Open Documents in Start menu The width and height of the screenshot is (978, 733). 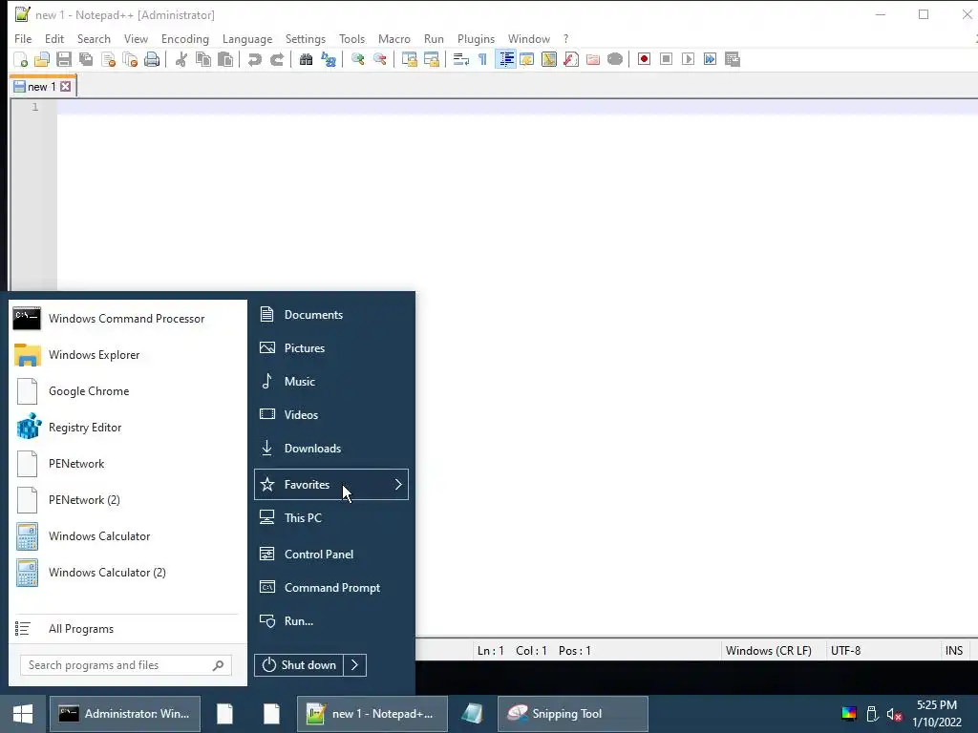click(x=331, y=315)
